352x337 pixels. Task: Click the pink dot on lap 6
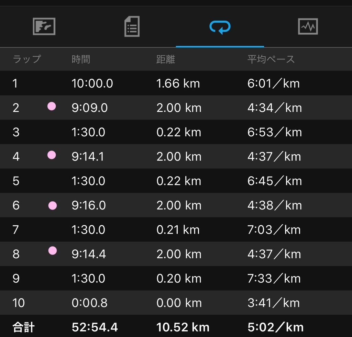coord(53,205)
